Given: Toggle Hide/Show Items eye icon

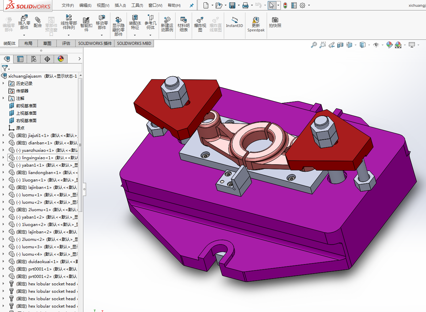Looking at the screenshot, I should pyautogui.click(x=376, y=45).
